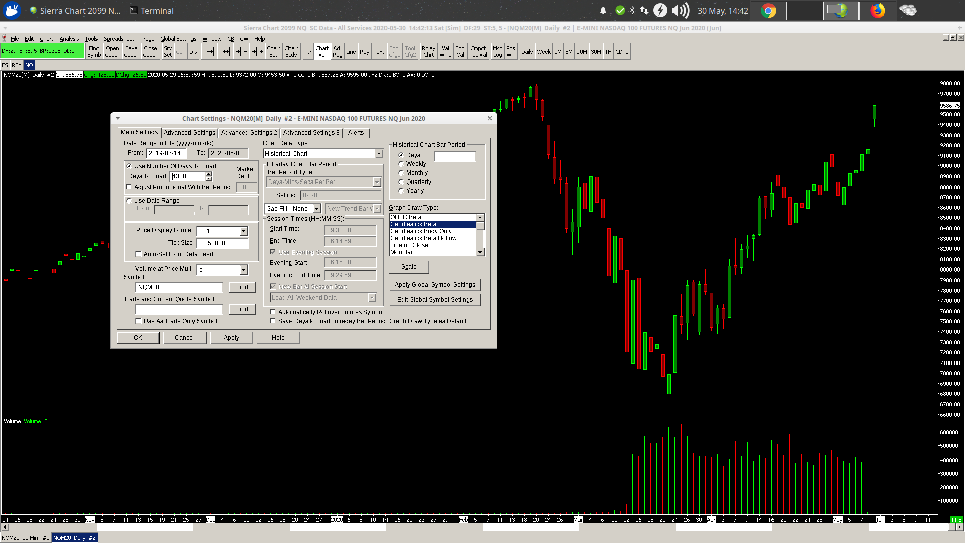Switch to the Advanced Settings 2 tab
This screenshot has width=965, height=543.
pyautogui.click(x=249, y=133)
